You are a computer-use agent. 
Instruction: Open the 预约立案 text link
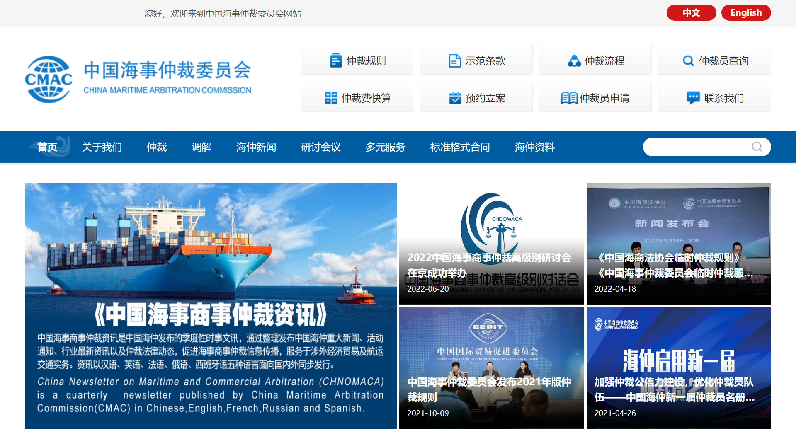coord(485,98)
